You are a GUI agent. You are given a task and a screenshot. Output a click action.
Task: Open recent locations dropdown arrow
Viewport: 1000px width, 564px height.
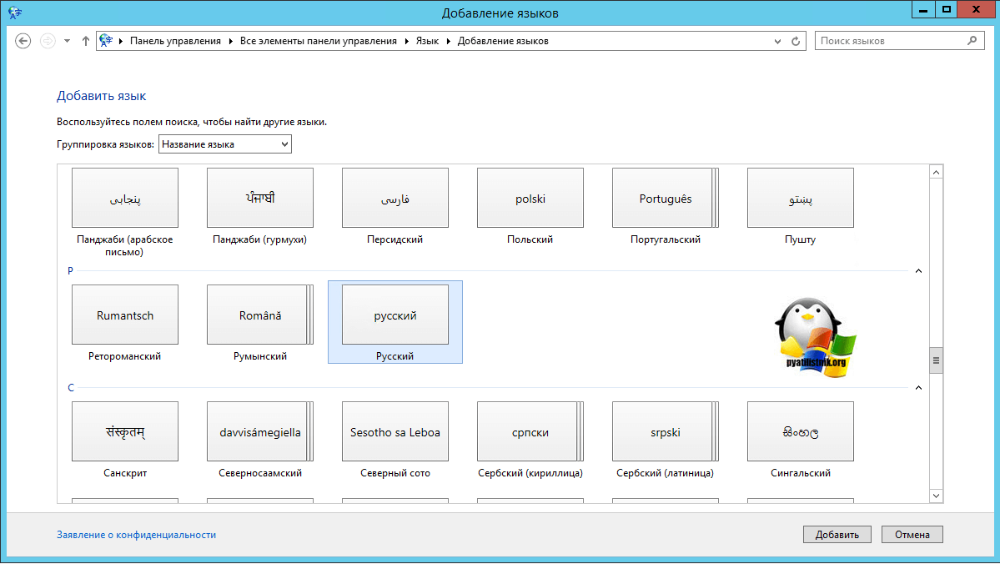pyautogui.click(x=67, y=41)
